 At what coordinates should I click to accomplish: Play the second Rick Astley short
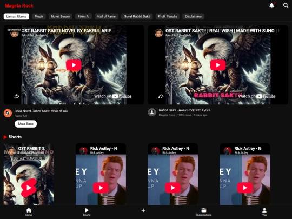[x=173, y=188]
